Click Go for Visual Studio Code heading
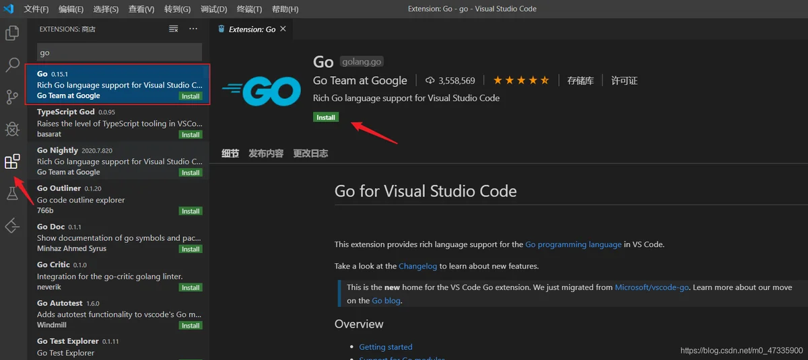Screen dimensions: 808x360 coord(426,191)
